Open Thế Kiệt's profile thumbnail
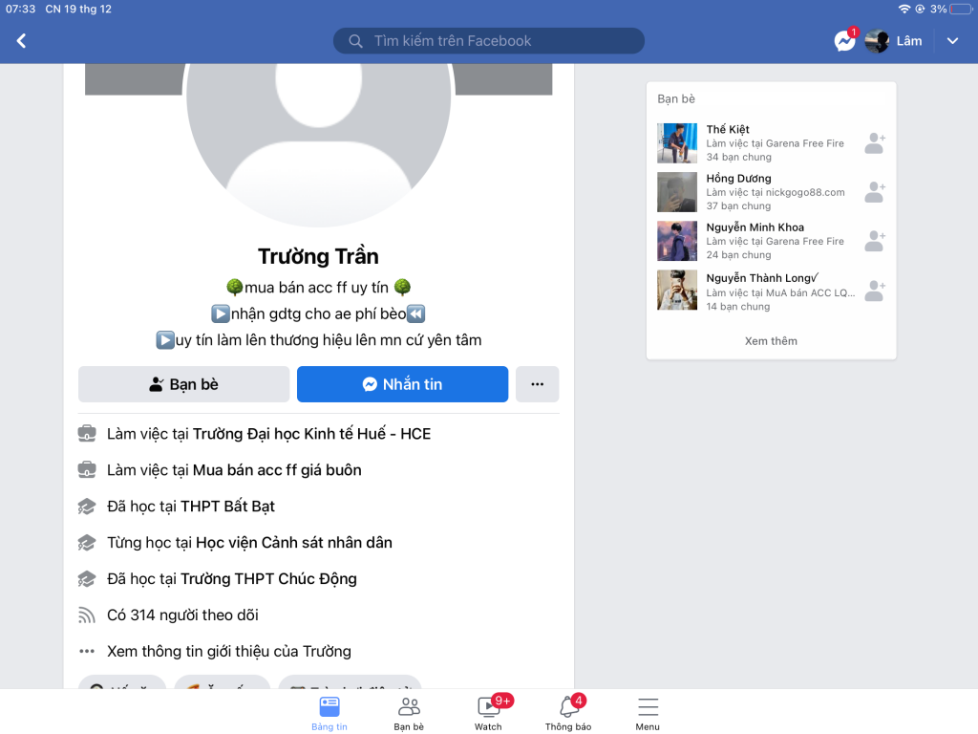This screenshot has height=734, width=978. (x=677, y=143)
